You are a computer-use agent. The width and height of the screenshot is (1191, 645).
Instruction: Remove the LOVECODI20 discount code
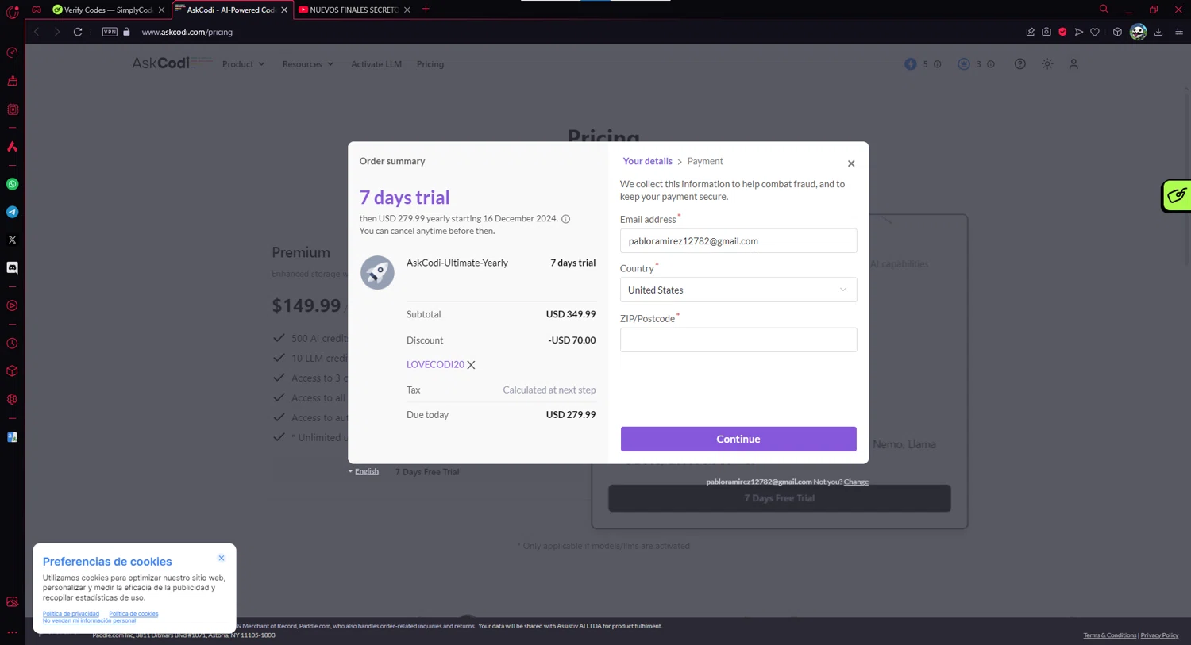(471, 365)
